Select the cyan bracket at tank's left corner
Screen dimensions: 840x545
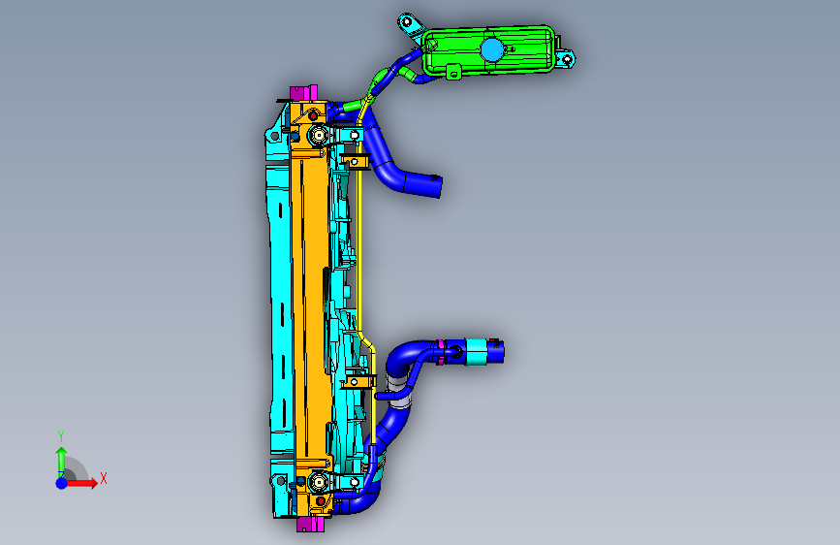(x=409, y=27)
